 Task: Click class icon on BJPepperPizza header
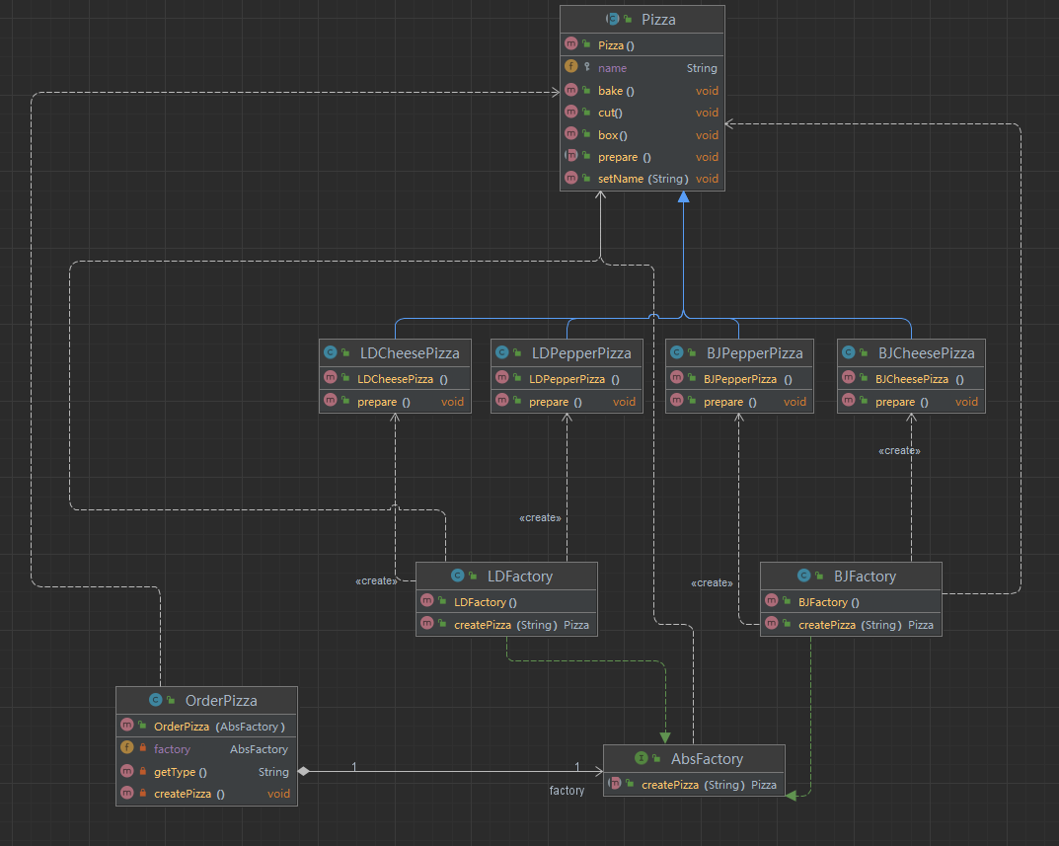[x=677, y=352]
